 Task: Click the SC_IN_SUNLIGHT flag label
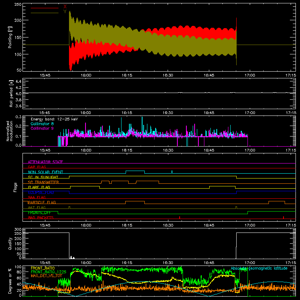(x=43, y=177)
